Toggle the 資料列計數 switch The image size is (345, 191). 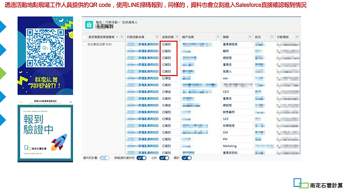tap(104, 158)
